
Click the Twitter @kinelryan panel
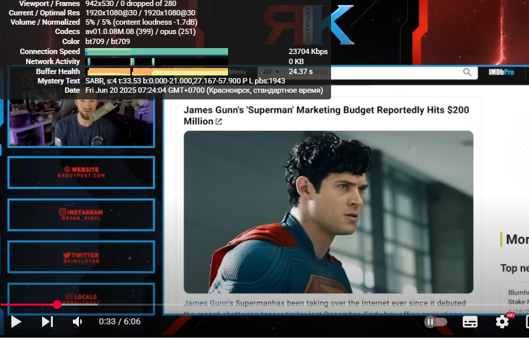[82, 257]
